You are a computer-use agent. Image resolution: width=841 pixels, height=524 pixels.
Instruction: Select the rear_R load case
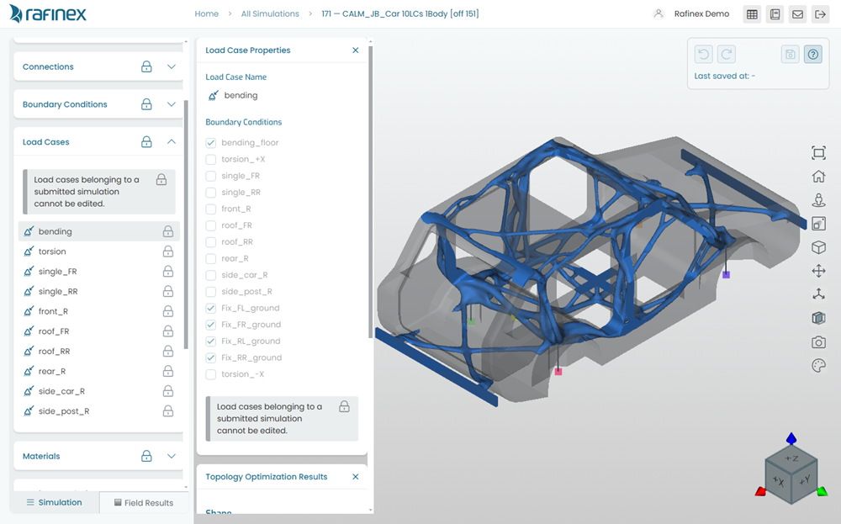(x=98, y=371)
